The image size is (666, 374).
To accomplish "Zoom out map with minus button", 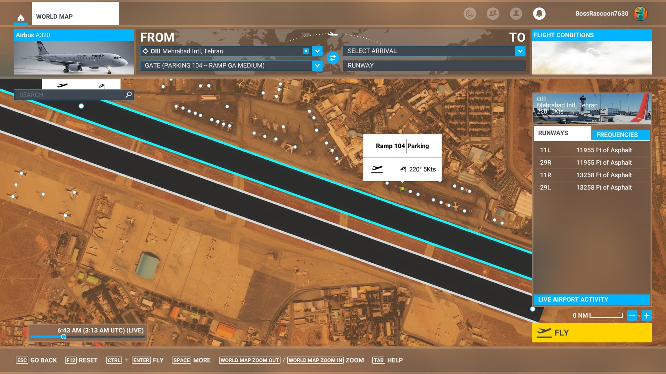I will coord(632,315).
